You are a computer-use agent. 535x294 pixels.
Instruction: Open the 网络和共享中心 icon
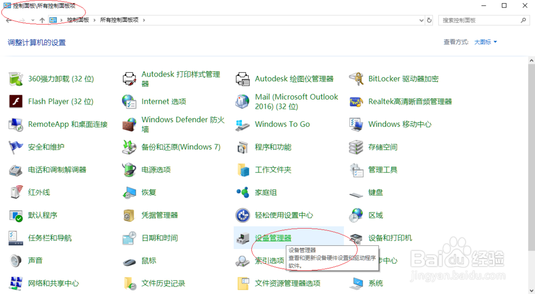coord(16,283)
